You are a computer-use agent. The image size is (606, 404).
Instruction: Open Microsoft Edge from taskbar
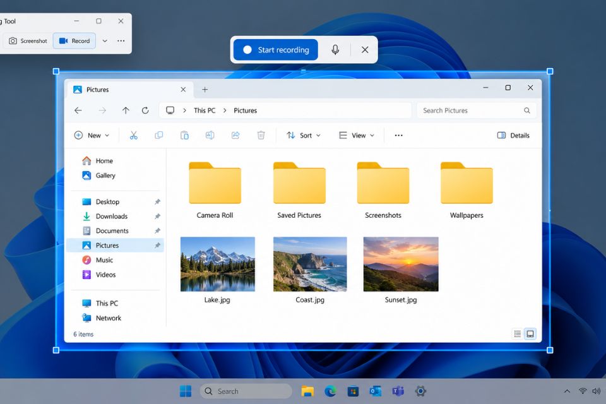tap(330, 391)
